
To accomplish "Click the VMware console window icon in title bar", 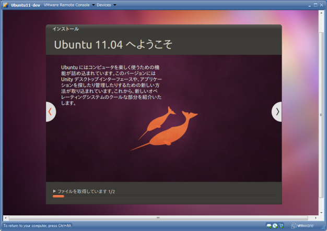I will [x=6, y=5].
